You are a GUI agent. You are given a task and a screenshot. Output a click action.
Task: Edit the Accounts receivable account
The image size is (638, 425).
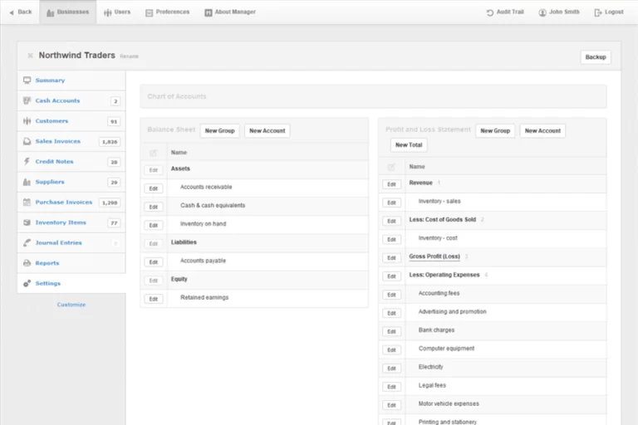point(154,188)
